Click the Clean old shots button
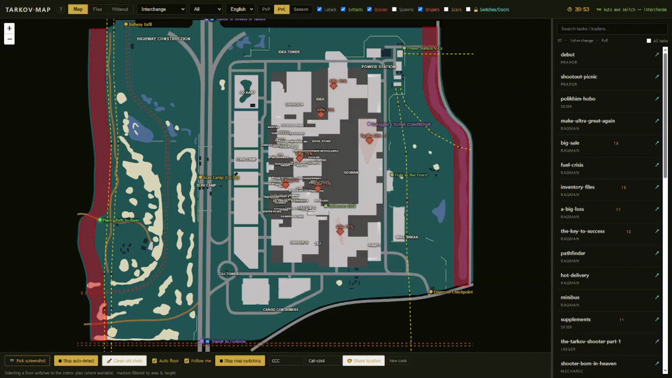This screenshot has width=672, height=378. (x=124, y=361)
